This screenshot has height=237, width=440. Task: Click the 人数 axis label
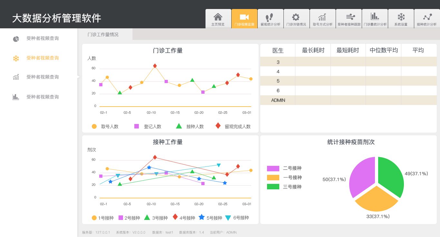point(92,58)
